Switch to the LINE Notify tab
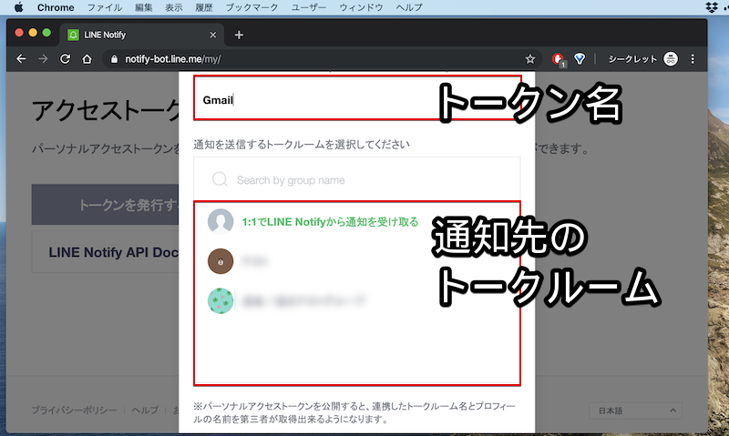 point(137,35)
